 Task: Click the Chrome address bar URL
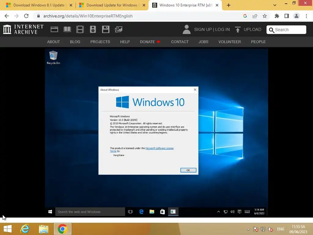tap(88, 16)
